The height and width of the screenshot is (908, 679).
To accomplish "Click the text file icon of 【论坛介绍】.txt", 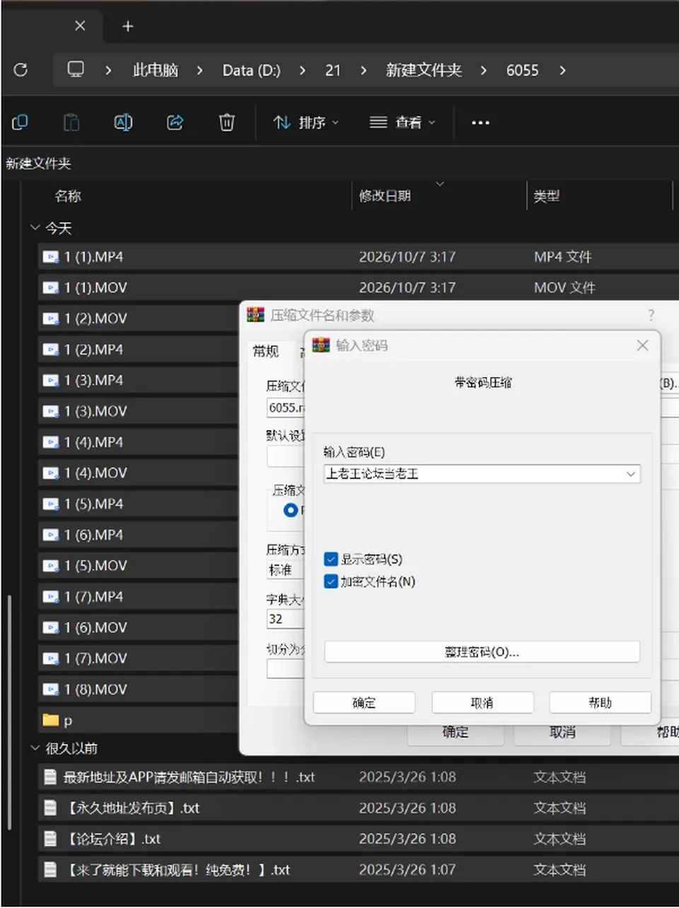I will 50,839.
